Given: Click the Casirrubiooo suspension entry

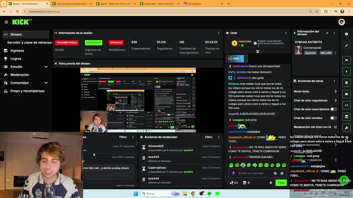Looking at the screenshot, I should tap(181, 170).
